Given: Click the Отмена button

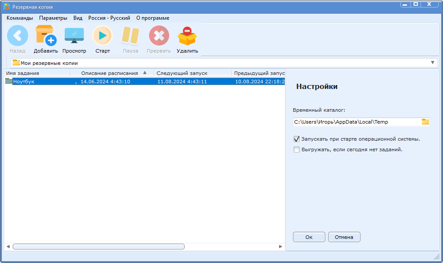Looking at the screenshot, I should (344, 237).
